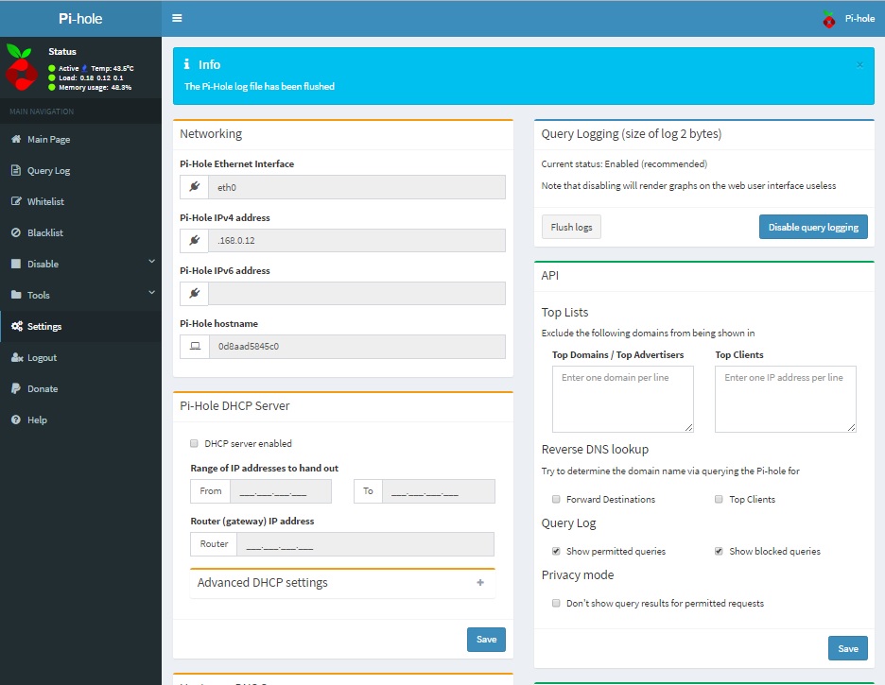This screenshot has height=685, width=885.
Task: Click the Settings gears icon
Action: (x=17, y=326)
